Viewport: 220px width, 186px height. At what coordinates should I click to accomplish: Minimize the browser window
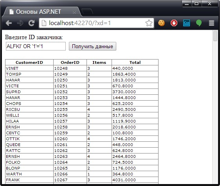187,4
